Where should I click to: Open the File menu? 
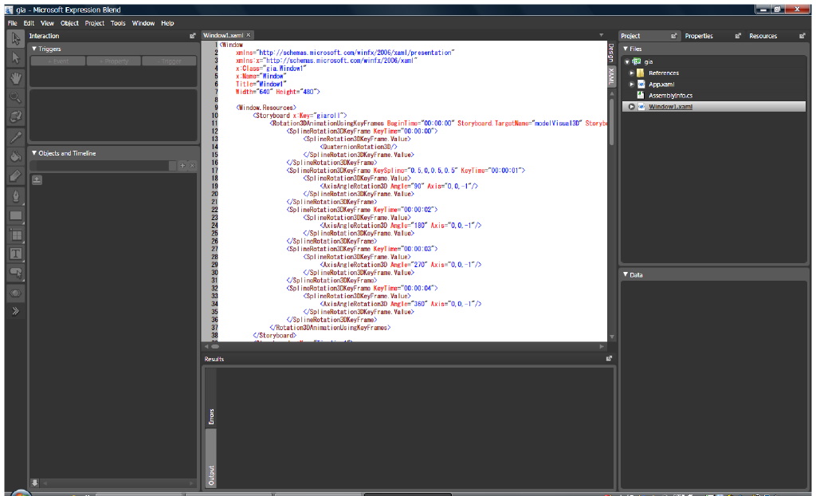[x=13, y=23]
